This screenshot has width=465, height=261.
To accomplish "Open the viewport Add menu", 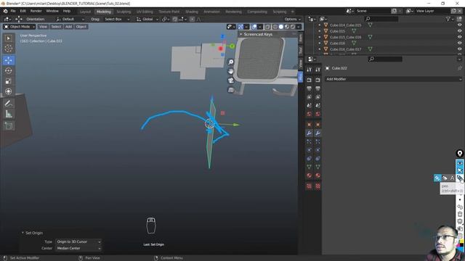I will pos(68,27).
